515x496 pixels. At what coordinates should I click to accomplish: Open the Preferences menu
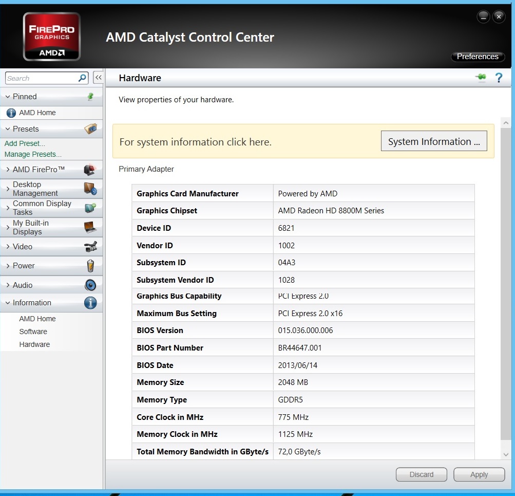tap(478, 57)
